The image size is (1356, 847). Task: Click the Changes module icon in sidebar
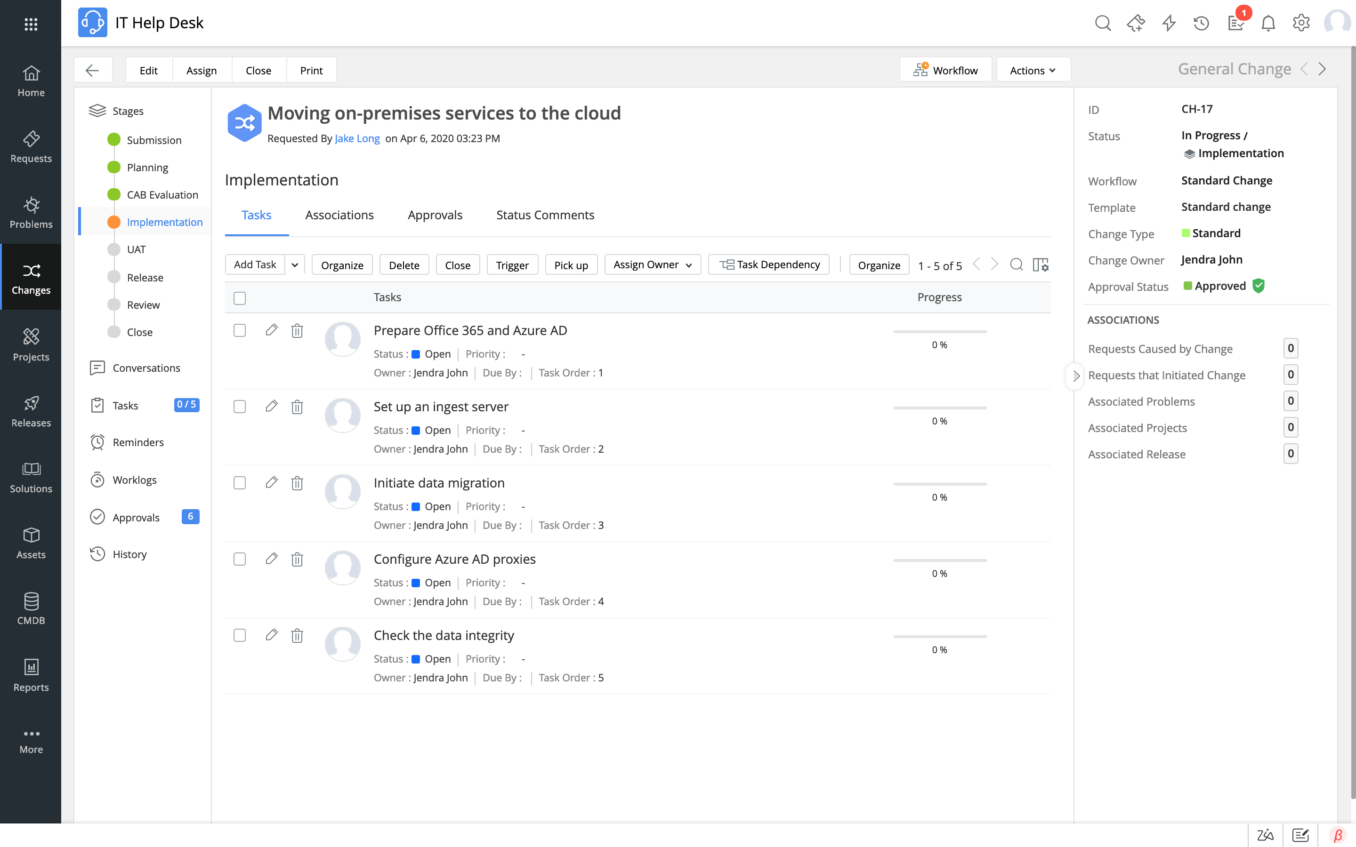pos(30,270)
